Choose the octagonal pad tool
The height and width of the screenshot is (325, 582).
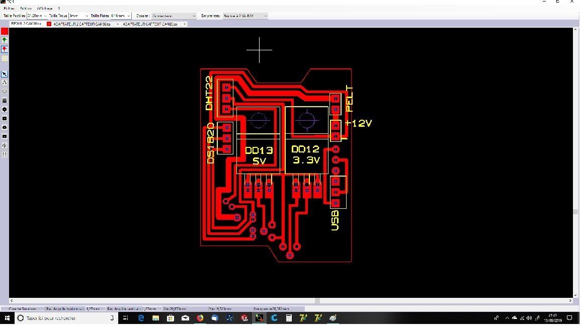point(5,110)
